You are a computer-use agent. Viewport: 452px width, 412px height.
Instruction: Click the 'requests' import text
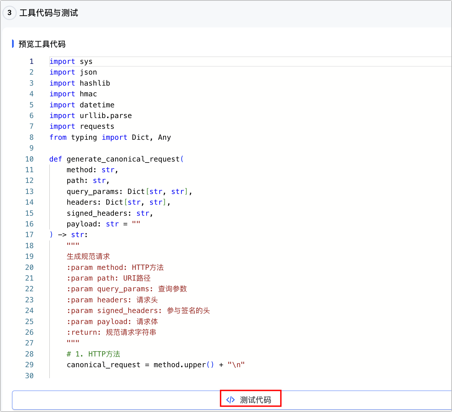pos(97,126)
